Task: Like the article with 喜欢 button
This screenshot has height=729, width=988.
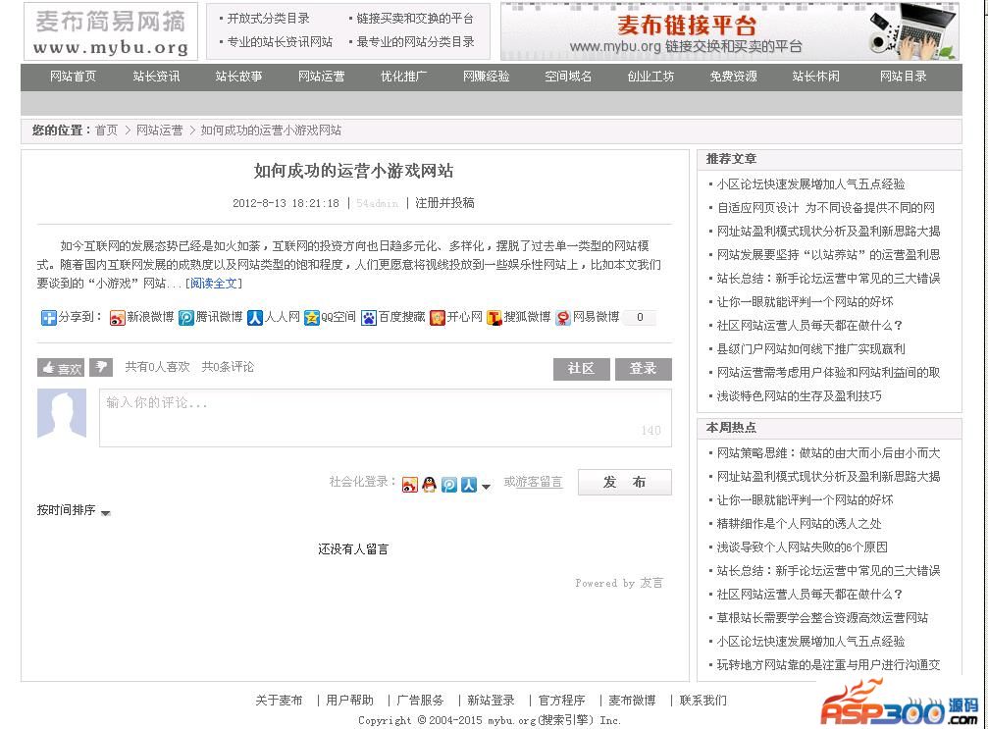Action: click(61, 368)
